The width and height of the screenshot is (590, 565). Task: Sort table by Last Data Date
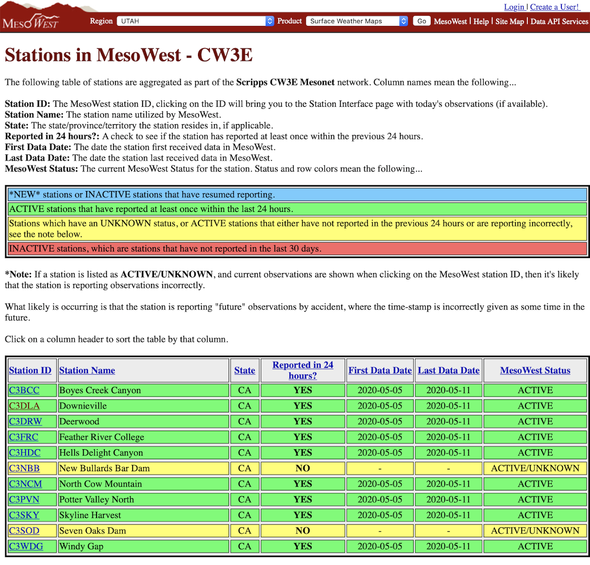point(449,370)
